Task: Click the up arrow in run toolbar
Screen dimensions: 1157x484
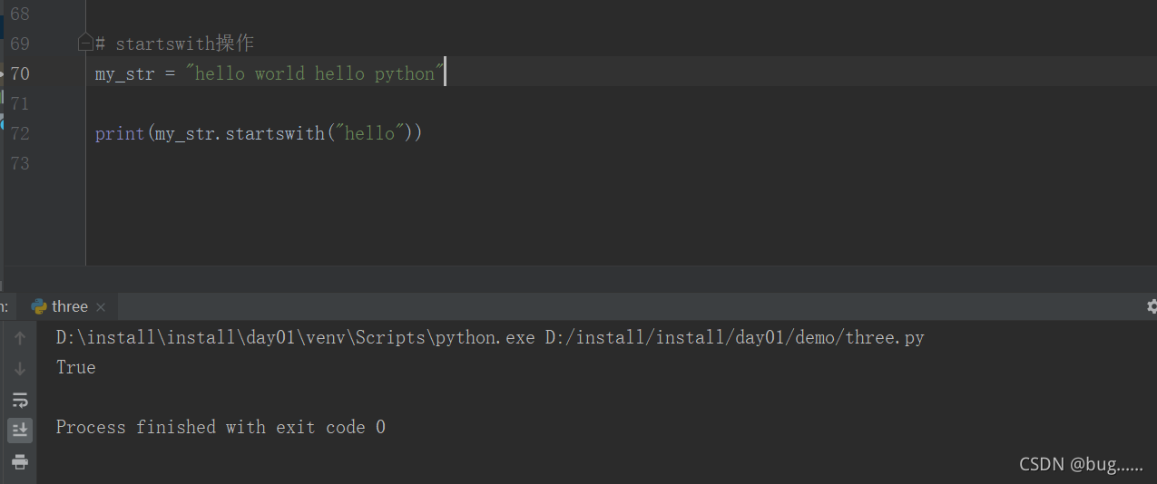Action: point(20,338)
